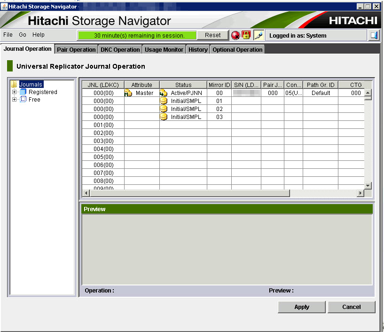The image size is (384, 332).
Task: Click the Apply button
Action: pos(302,307)
